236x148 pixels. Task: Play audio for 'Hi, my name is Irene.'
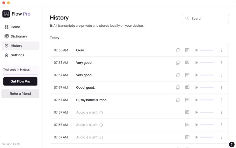click(196, 100)
